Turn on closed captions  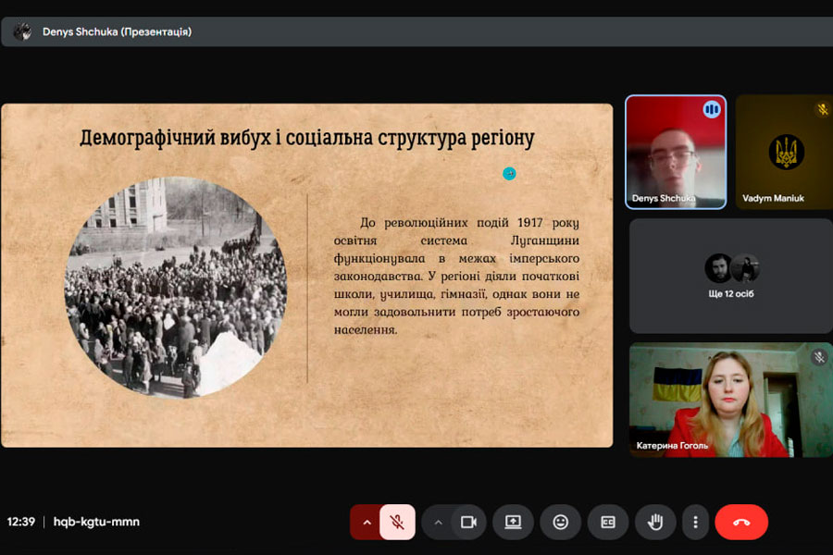608,522
